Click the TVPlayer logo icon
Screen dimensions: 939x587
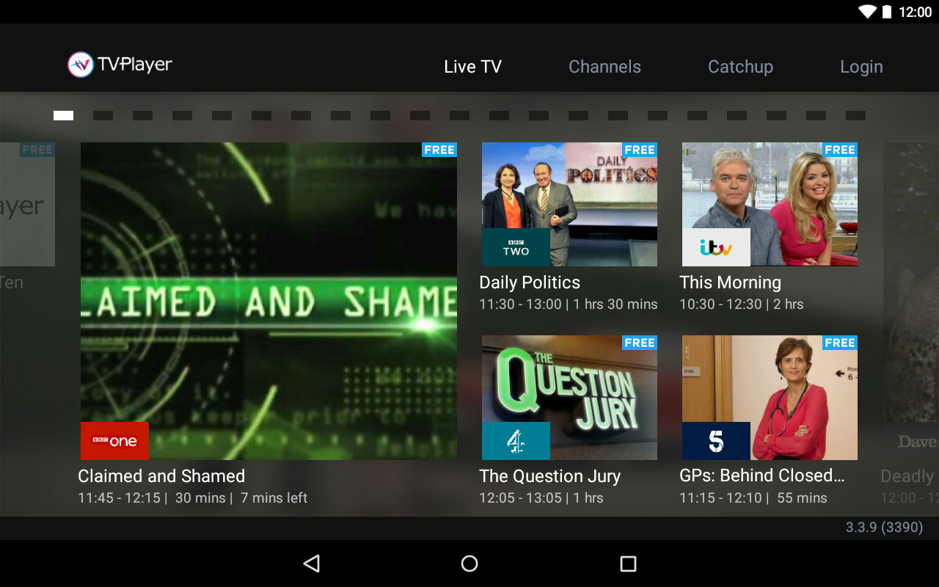[81, 65]
